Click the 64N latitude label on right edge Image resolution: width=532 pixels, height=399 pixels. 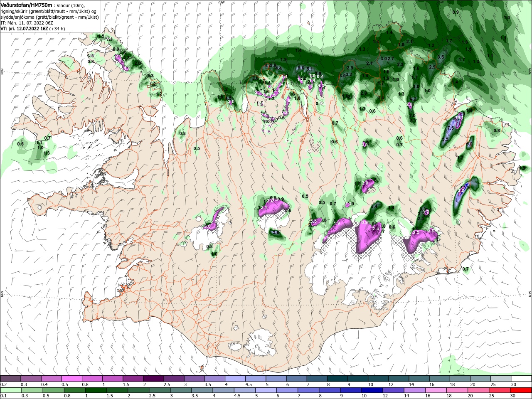click(530, 293)
